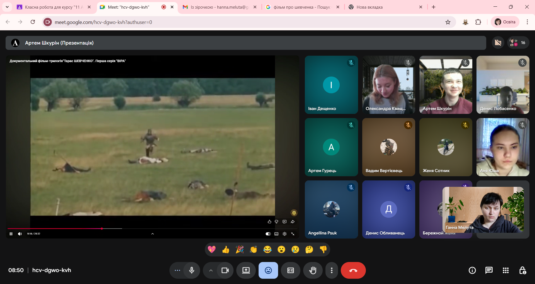This screenshot has height=284, width=535.
Task: Toggle your camera in Meet
Action: pyautogui.click(x=225, y=270)
